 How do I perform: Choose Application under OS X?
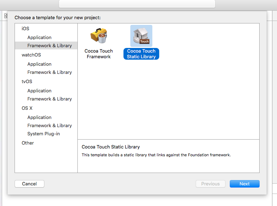pyautogui.click(x=39, y=118)
